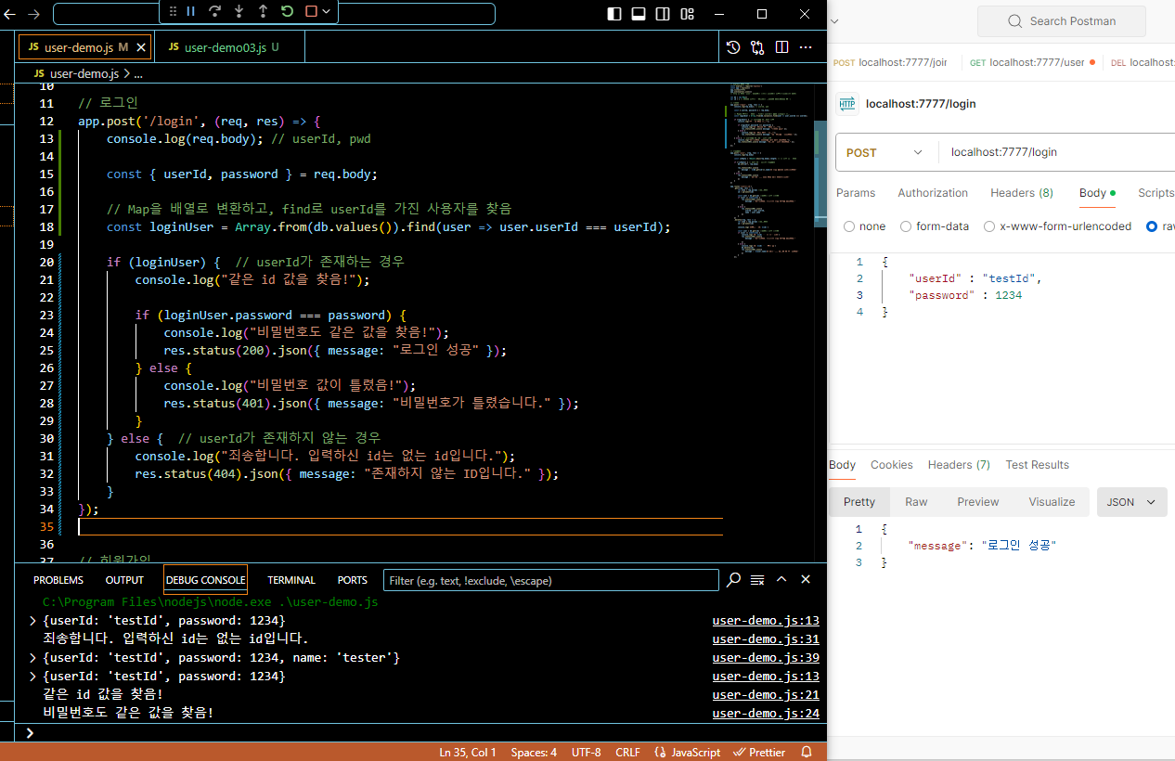Screen dimensions: 1175x761
Task: Open the Authorization tab in Postman
Action: [933, 193]
